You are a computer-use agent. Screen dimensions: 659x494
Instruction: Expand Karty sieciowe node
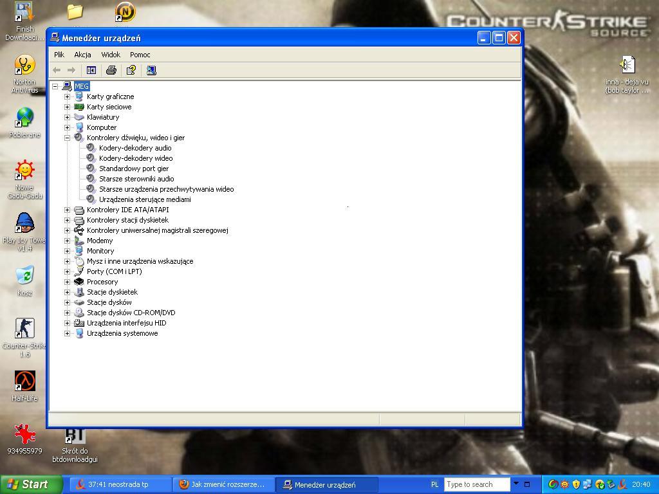point(67,107)
